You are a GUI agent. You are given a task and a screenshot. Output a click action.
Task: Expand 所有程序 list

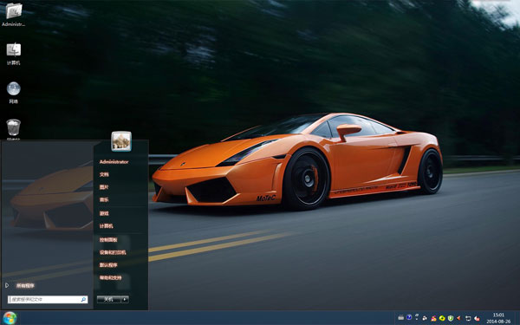21,285
